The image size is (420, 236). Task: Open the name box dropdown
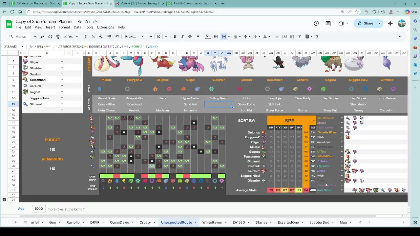[22, 47]
